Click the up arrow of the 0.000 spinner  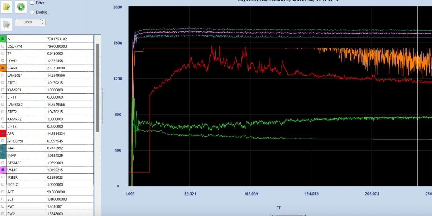click(x=42, y=21)
